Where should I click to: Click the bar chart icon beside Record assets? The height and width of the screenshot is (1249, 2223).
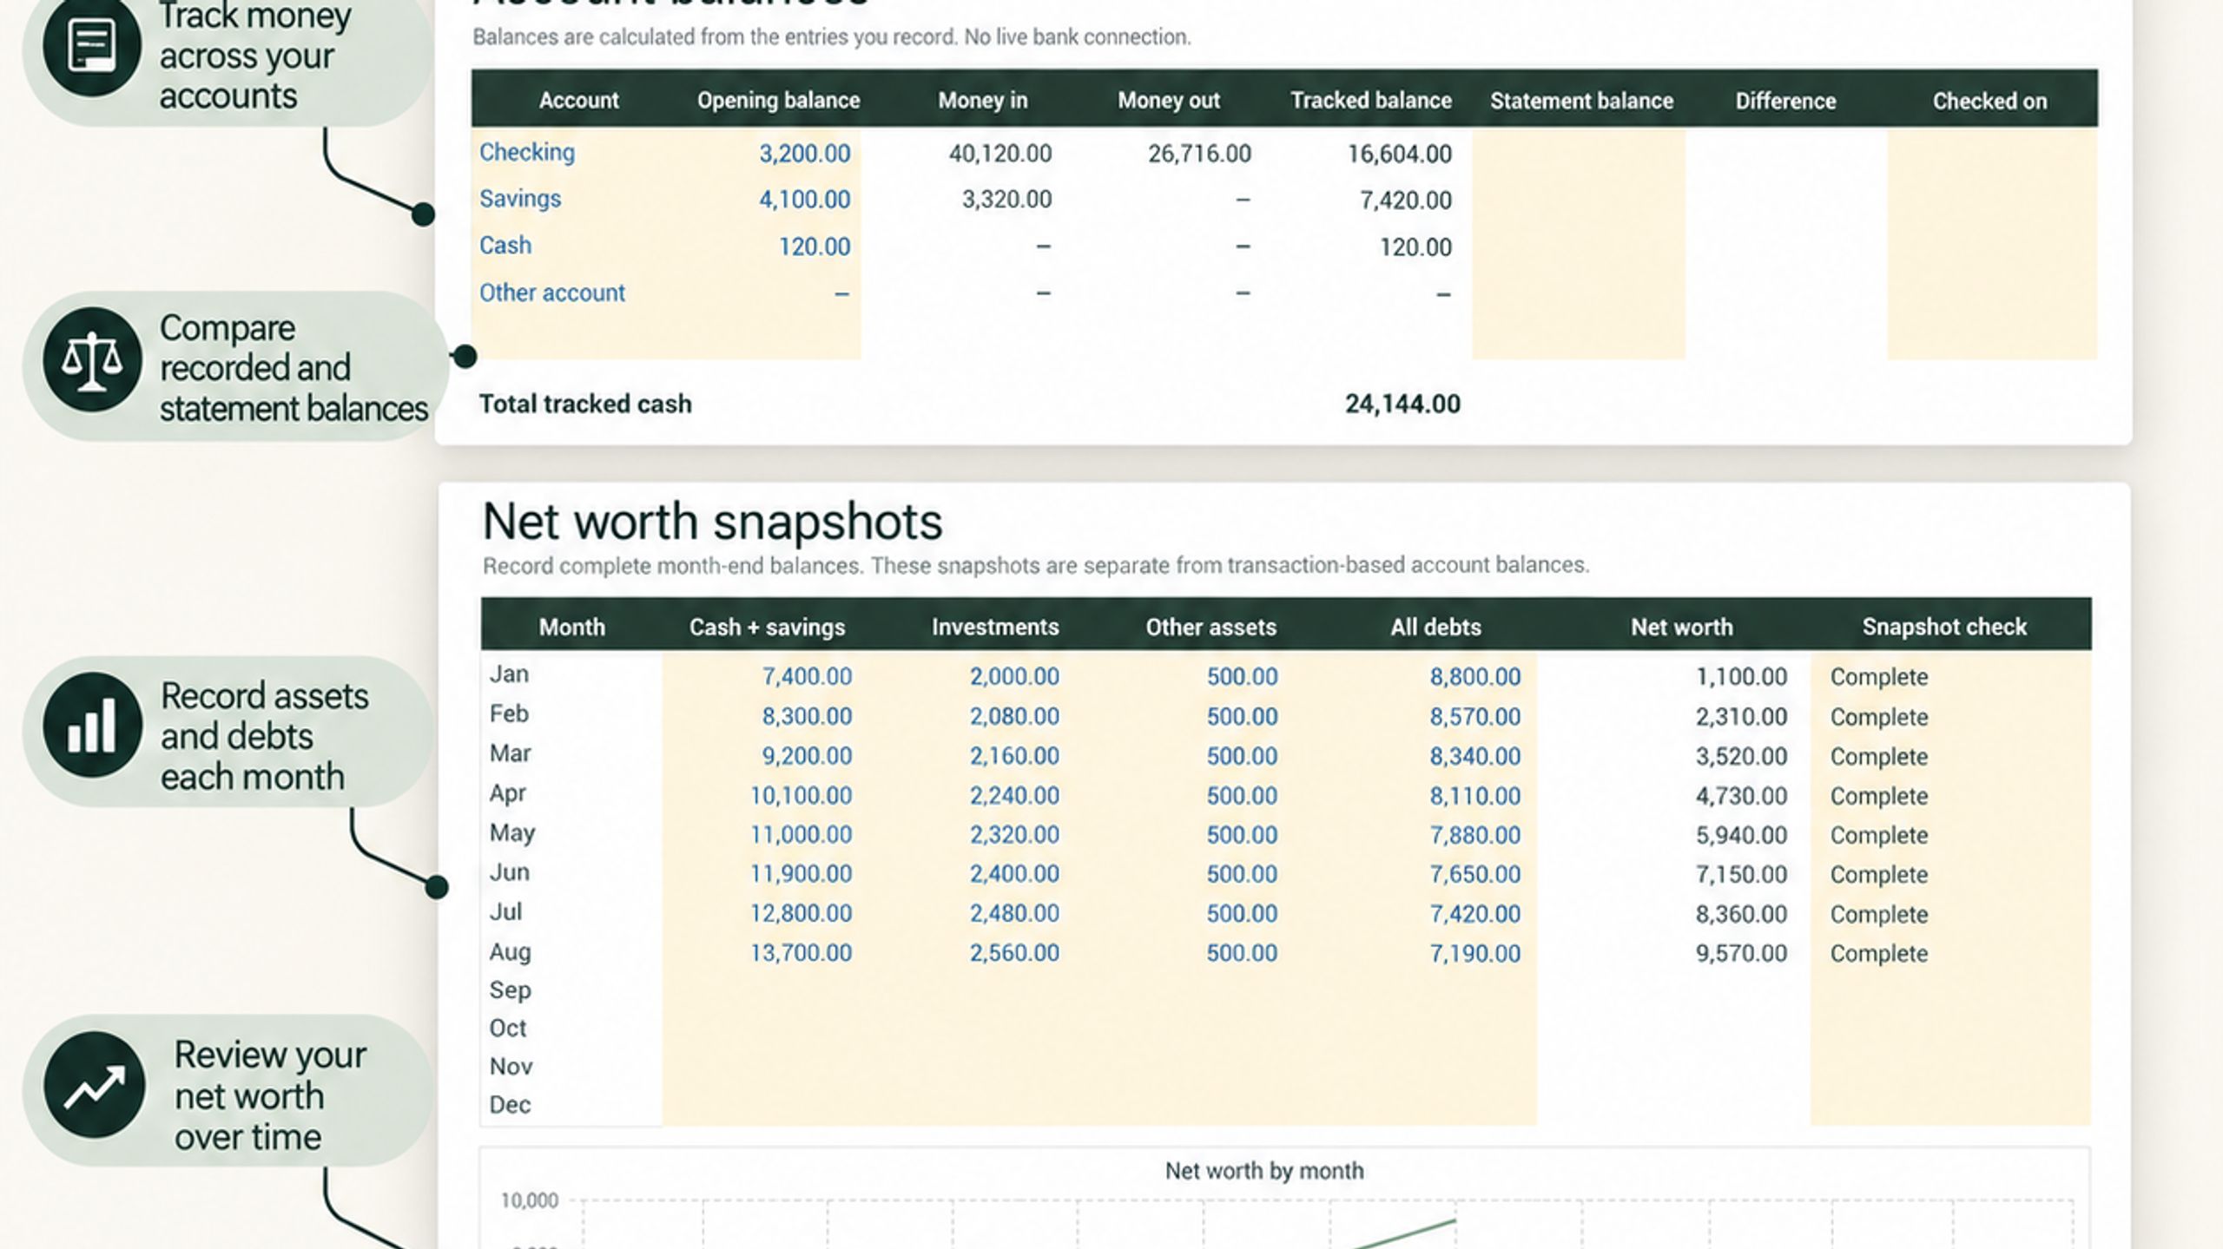point(92,726)
